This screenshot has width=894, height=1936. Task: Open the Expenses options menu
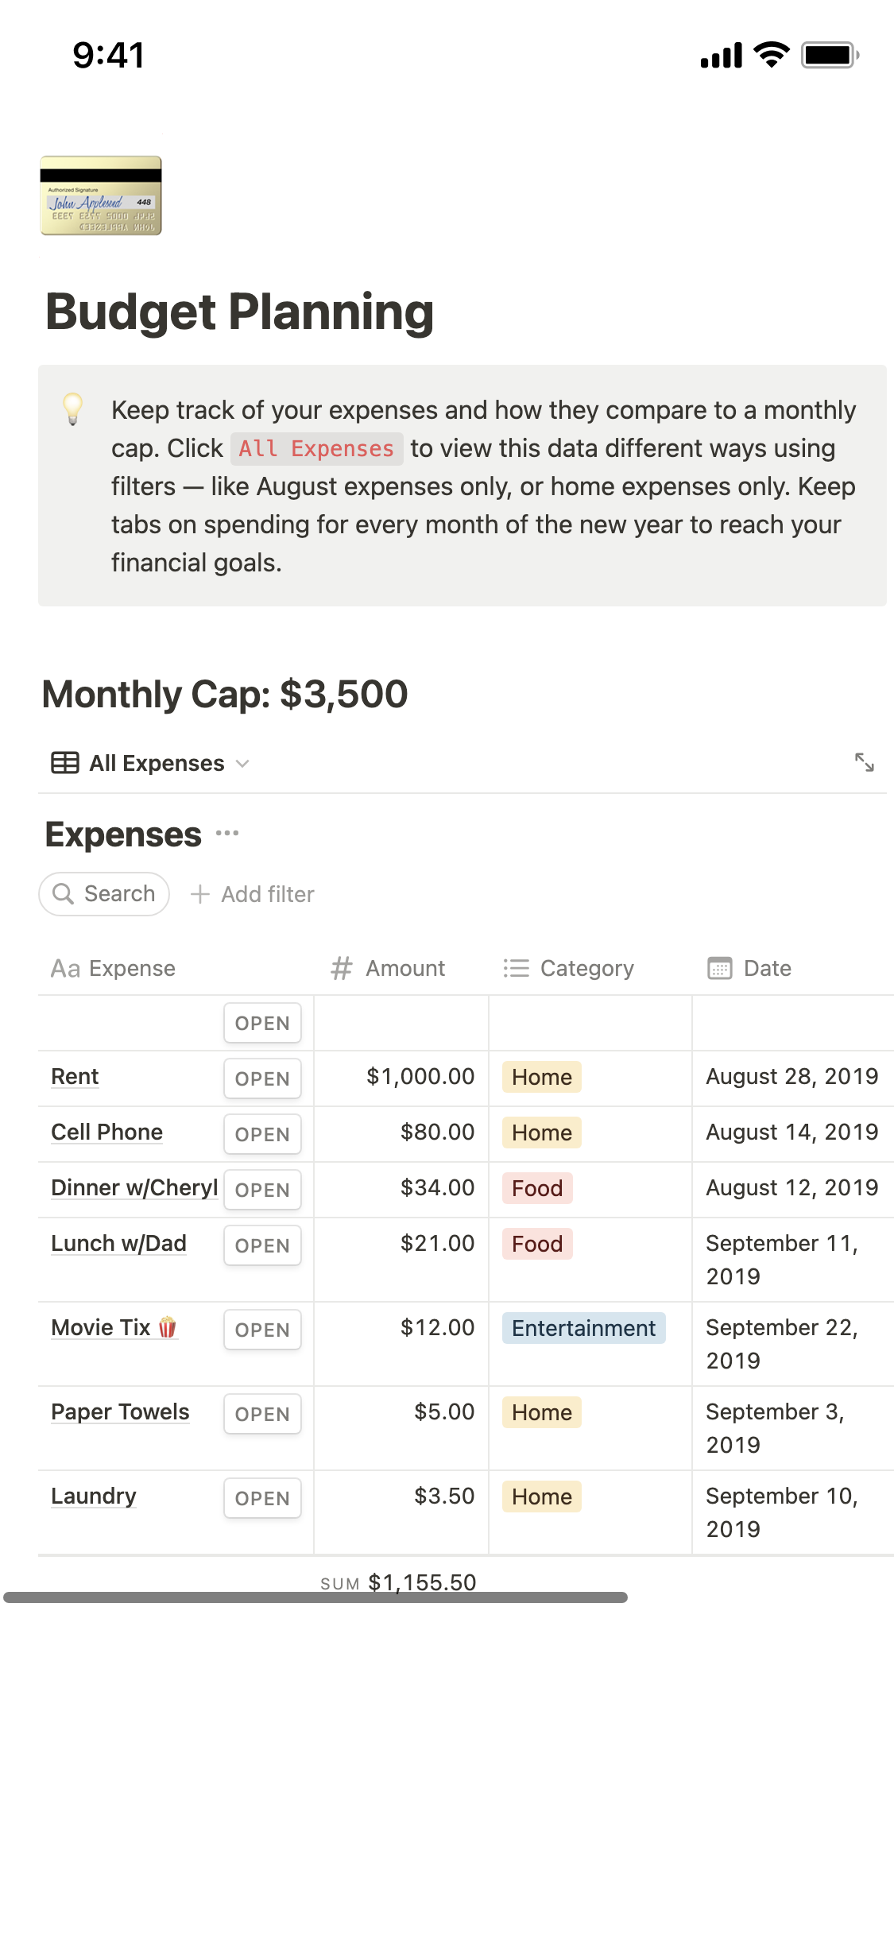[x=229, y=834]
